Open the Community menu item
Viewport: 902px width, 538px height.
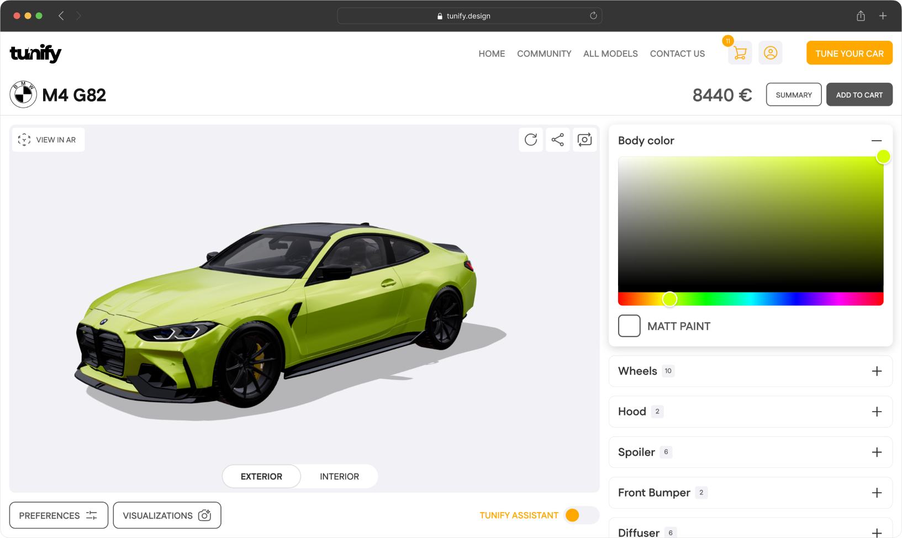[544, 54]
